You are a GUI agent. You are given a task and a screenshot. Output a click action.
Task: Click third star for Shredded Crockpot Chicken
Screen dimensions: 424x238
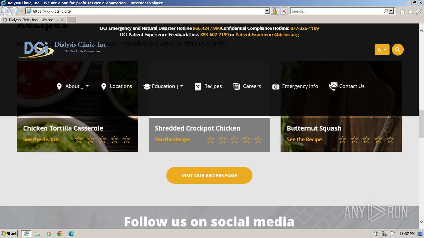coord(234,139)
